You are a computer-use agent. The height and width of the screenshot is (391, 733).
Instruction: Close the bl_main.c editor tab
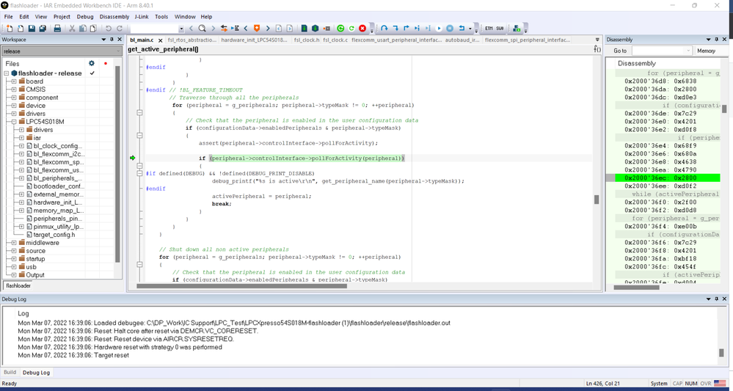(159, 40)
